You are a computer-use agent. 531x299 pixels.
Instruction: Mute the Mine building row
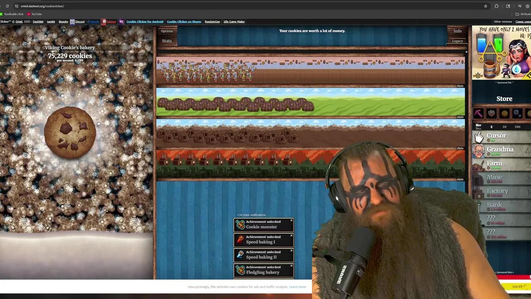coord(460,148)
